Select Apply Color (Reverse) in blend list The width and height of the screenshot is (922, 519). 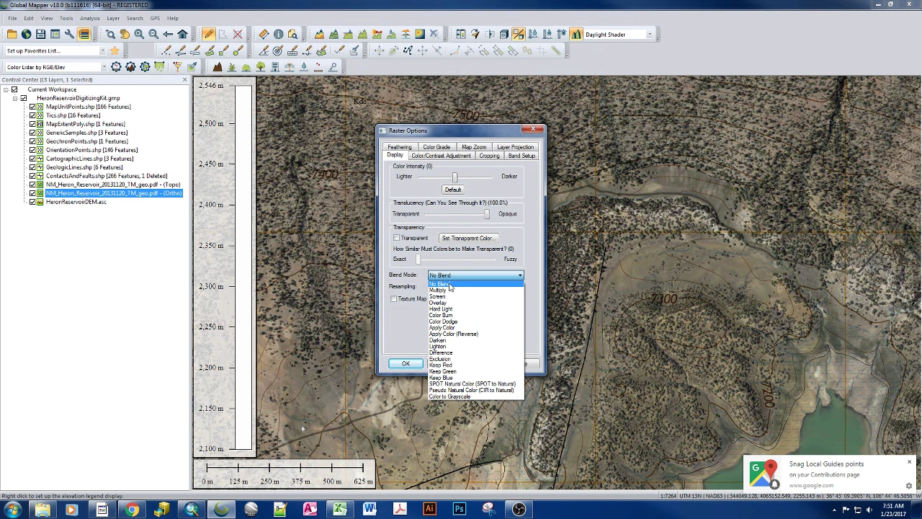[453, 334]
